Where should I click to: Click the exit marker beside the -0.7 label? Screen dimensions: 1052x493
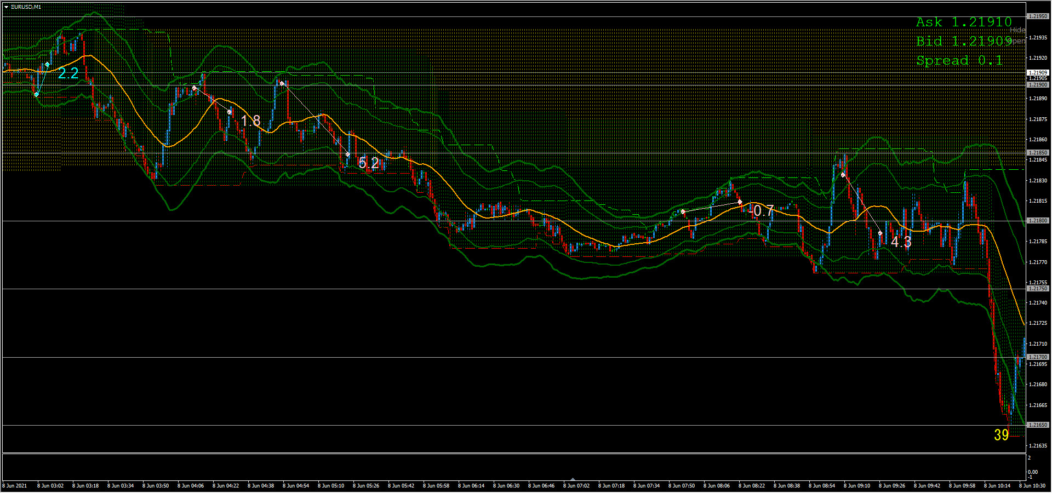coord(740,202)
